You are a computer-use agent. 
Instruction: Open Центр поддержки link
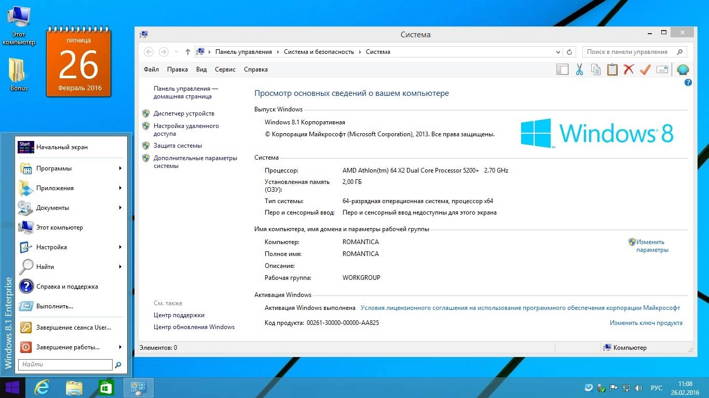[179, 315]
